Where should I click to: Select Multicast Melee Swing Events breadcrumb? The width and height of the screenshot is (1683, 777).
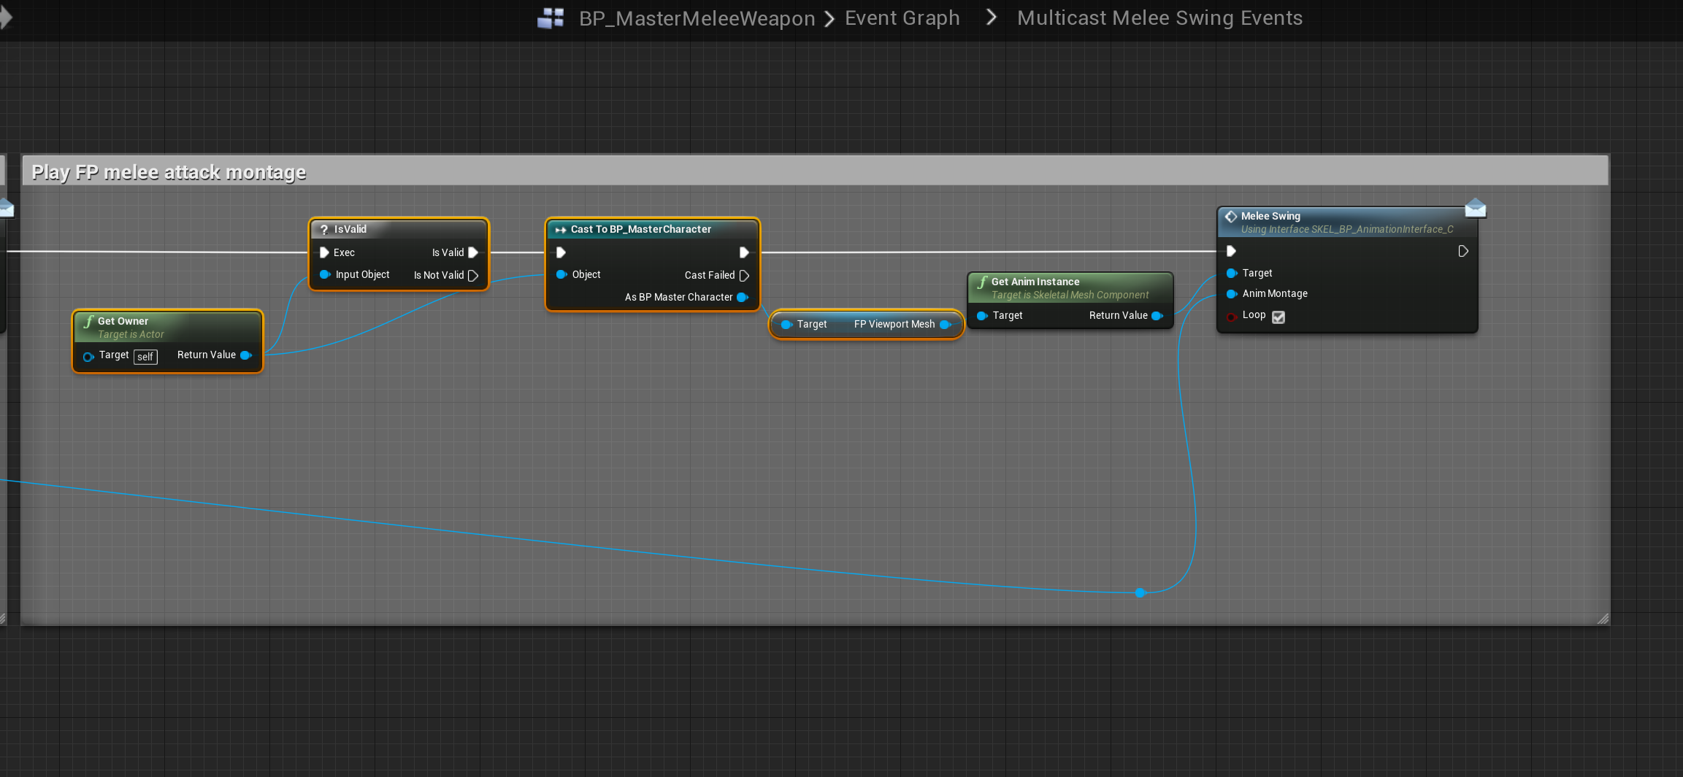pos(1159,18)
